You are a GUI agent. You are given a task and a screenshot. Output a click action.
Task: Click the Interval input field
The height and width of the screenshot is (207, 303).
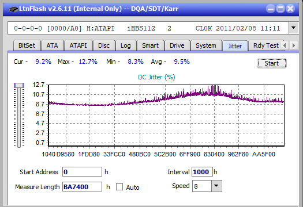tap(202, 172)
